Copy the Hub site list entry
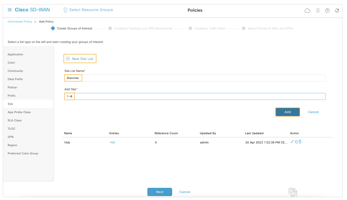 coord(296,142)
